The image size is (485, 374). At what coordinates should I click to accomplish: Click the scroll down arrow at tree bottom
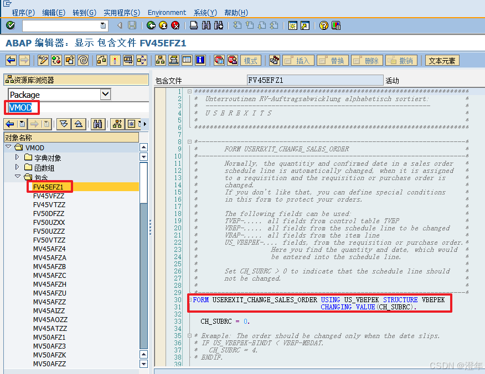click(x=143, y=364)
